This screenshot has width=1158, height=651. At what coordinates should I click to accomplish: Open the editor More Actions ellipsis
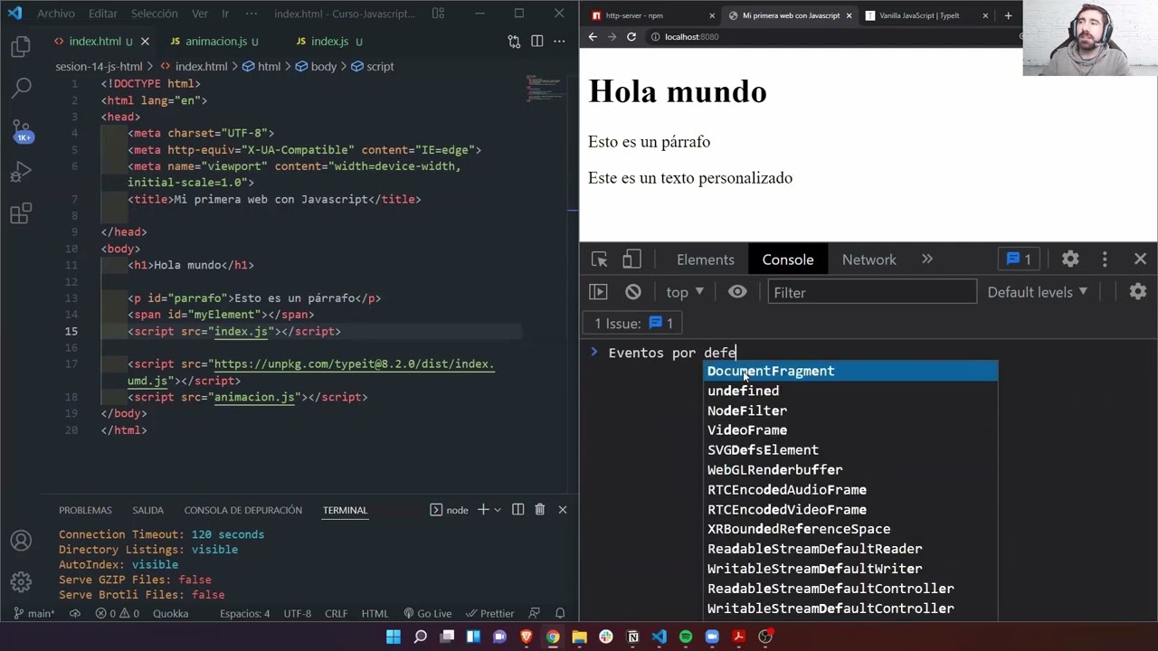coord(560,42)
